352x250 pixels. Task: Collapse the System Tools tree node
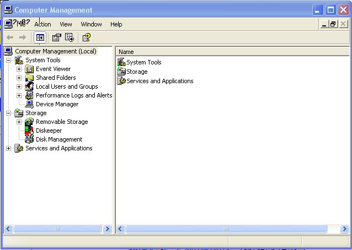coord(9,60)
